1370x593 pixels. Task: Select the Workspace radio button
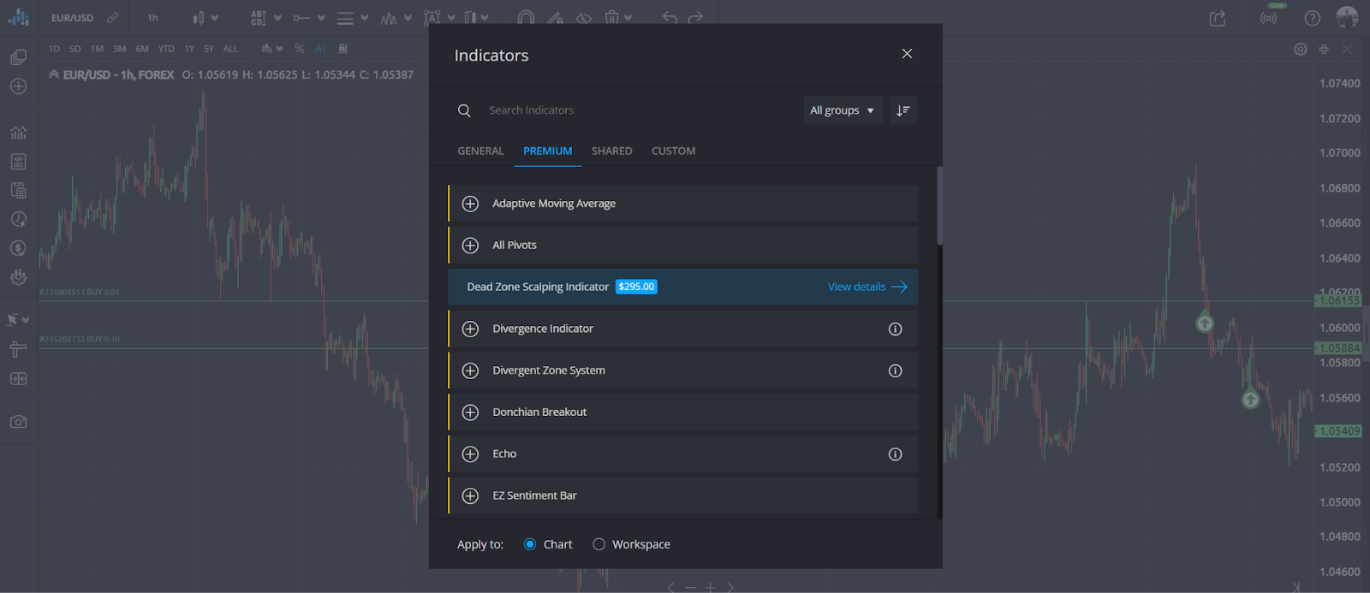point(599,544)
